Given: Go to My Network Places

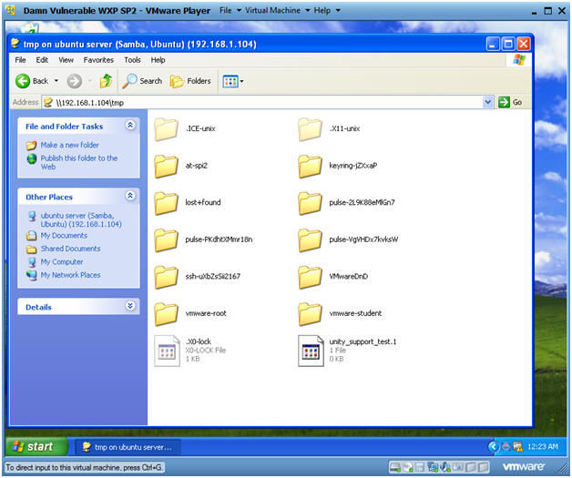Looking at the screenshot, I should tap(70, 275).
